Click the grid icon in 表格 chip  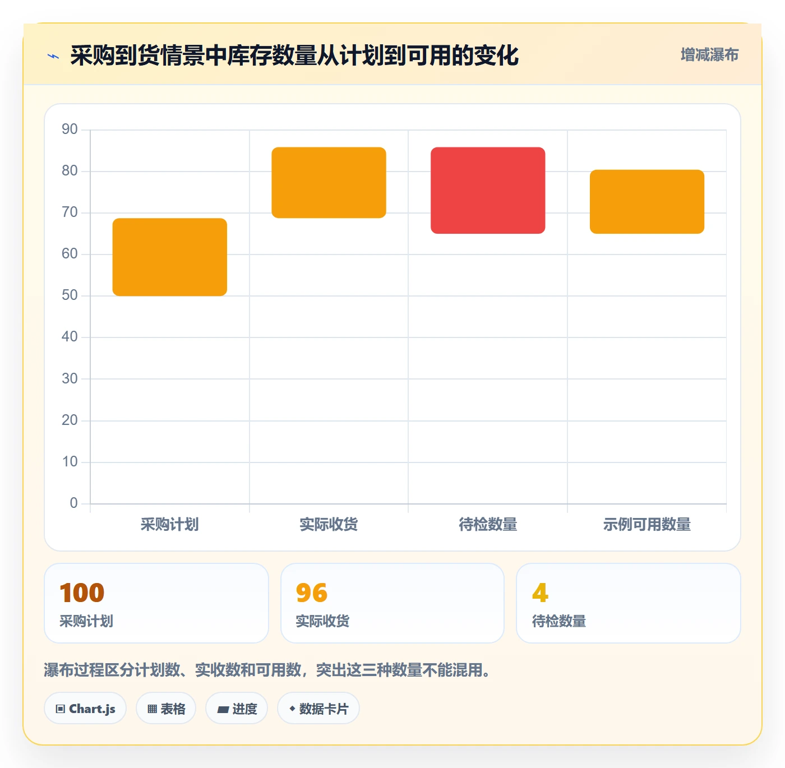point(152,709)
